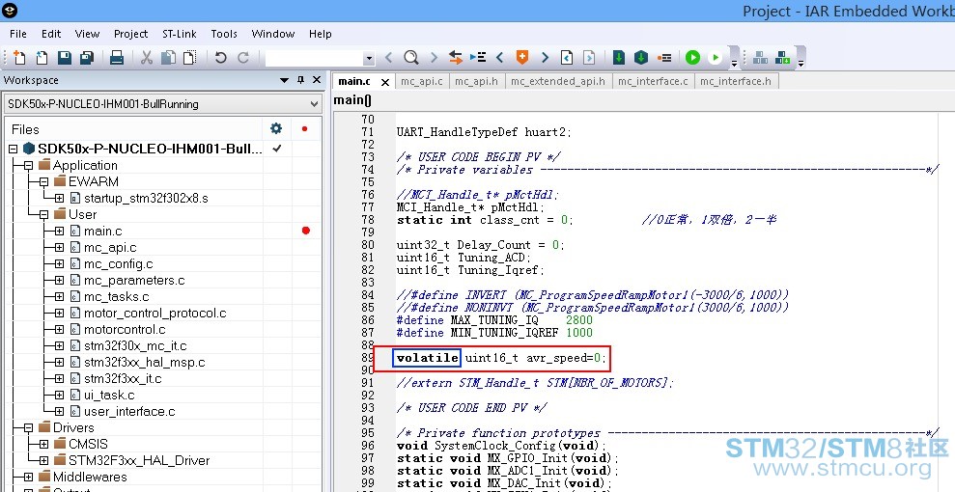Select stm32f3xx_hal_msp.c file
Image resolution: width=955 pixels, height=492 pixels.
144,363
